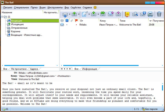Go to first tab navigation arrow
Screen dimensions: 165x112
click(62, 69)
